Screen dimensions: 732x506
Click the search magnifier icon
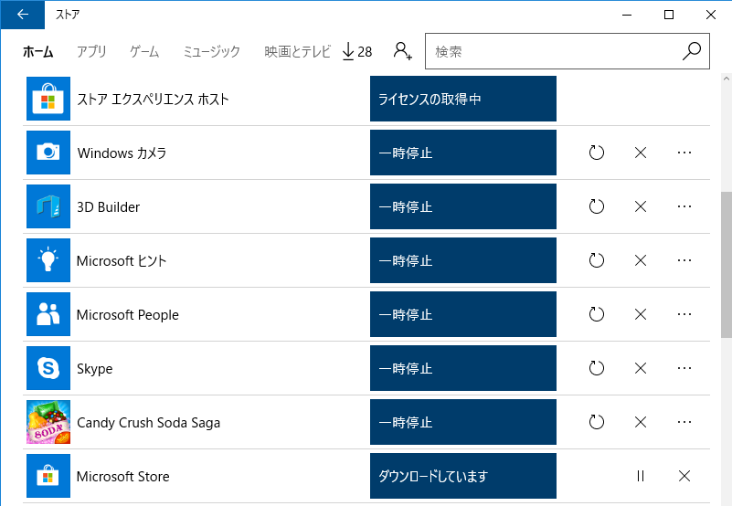pyautogui.click(x=692, y=51)
